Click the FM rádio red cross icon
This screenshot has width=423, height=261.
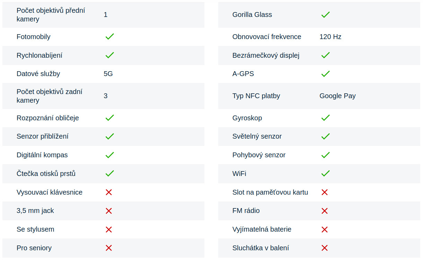[x=325, y=211]
